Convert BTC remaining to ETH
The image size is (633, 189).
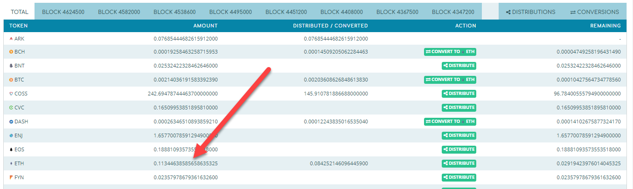(x=450, y=80)
